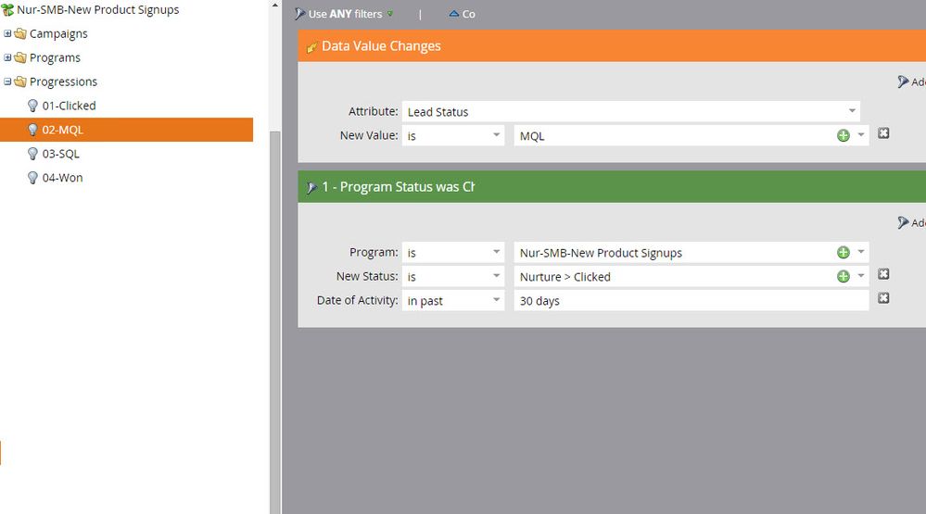This screenshot has height=514, width=926.
Task: Select the 01-Clicked smart campaign
Action: pos(69,106)
